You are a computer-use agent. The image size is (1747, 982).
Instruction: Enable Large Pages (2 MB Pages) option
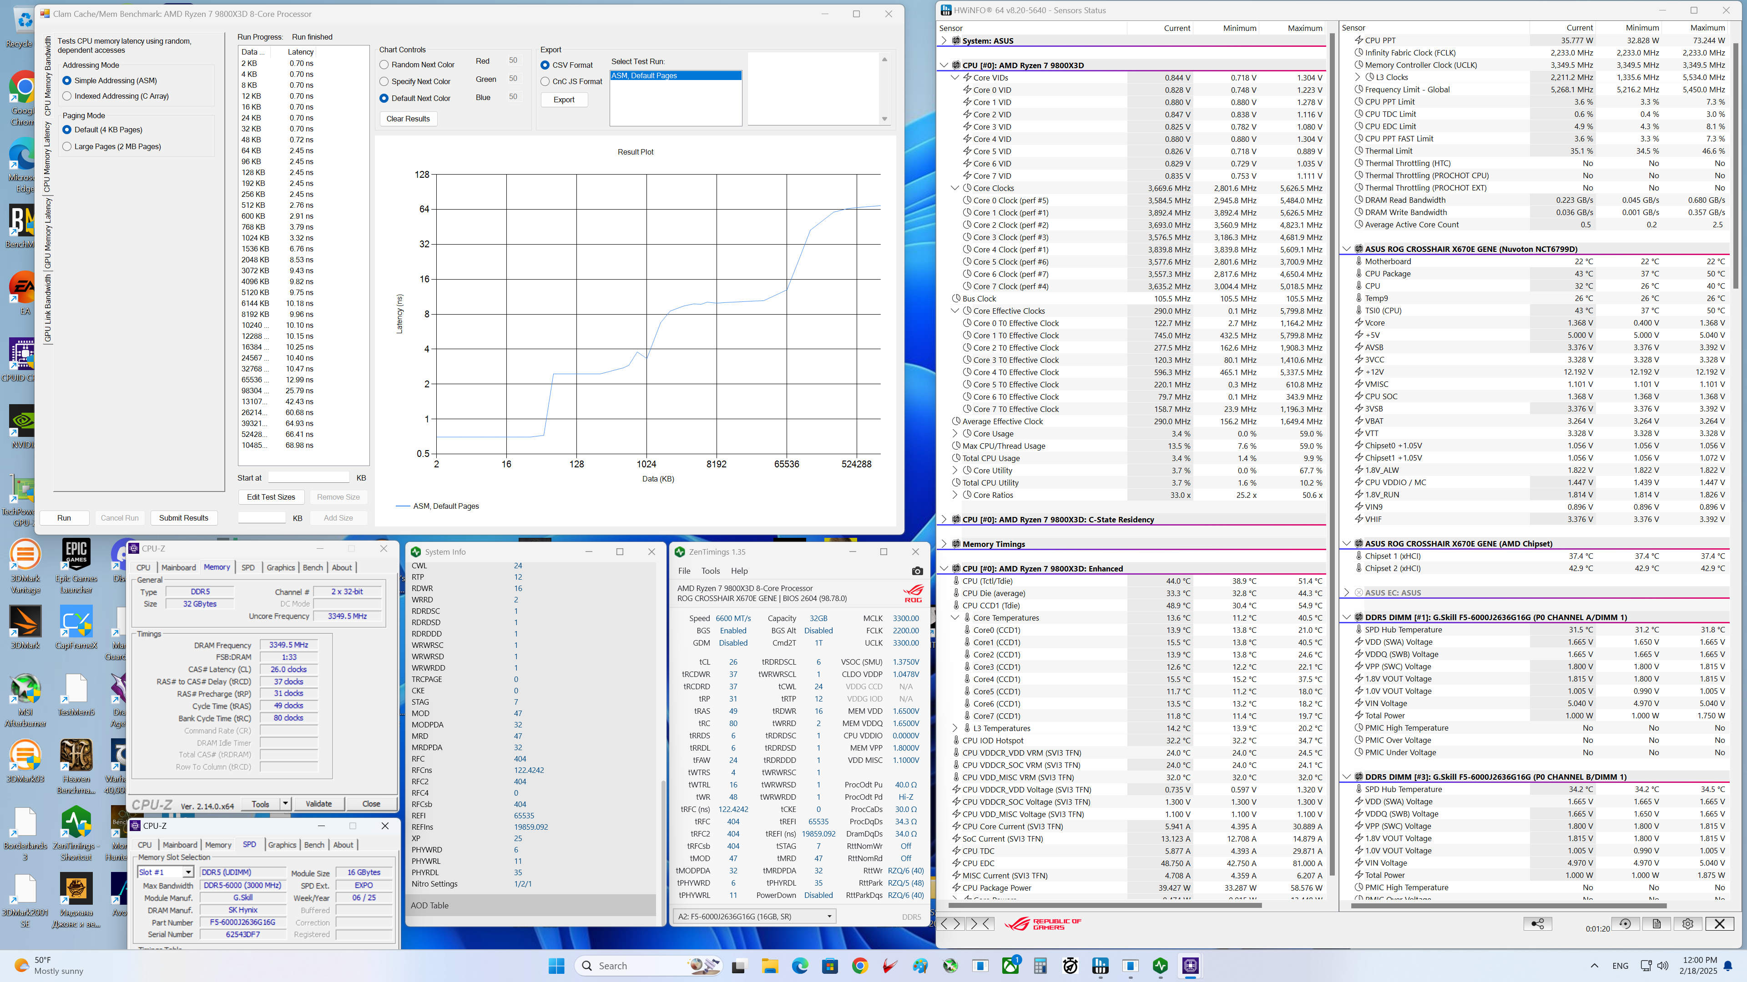[67, 146]
